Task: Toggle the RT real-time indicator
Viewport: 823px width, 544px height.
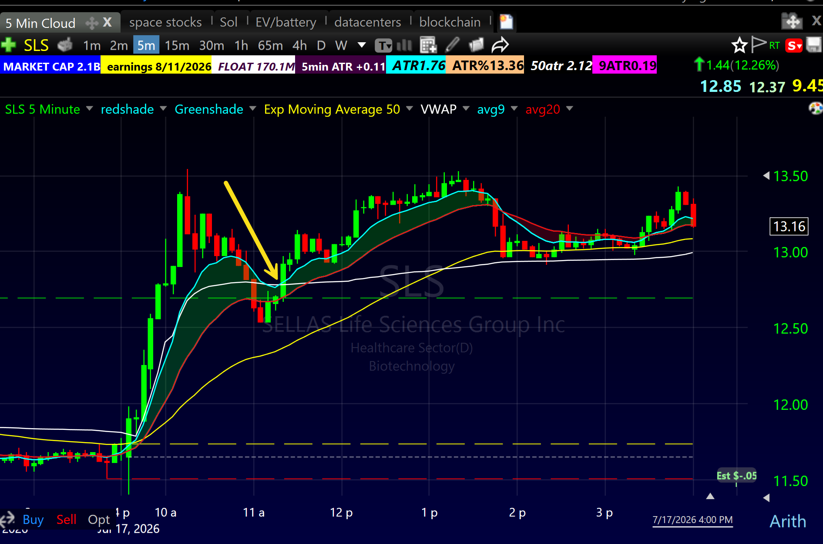Action: coord(774,45)
